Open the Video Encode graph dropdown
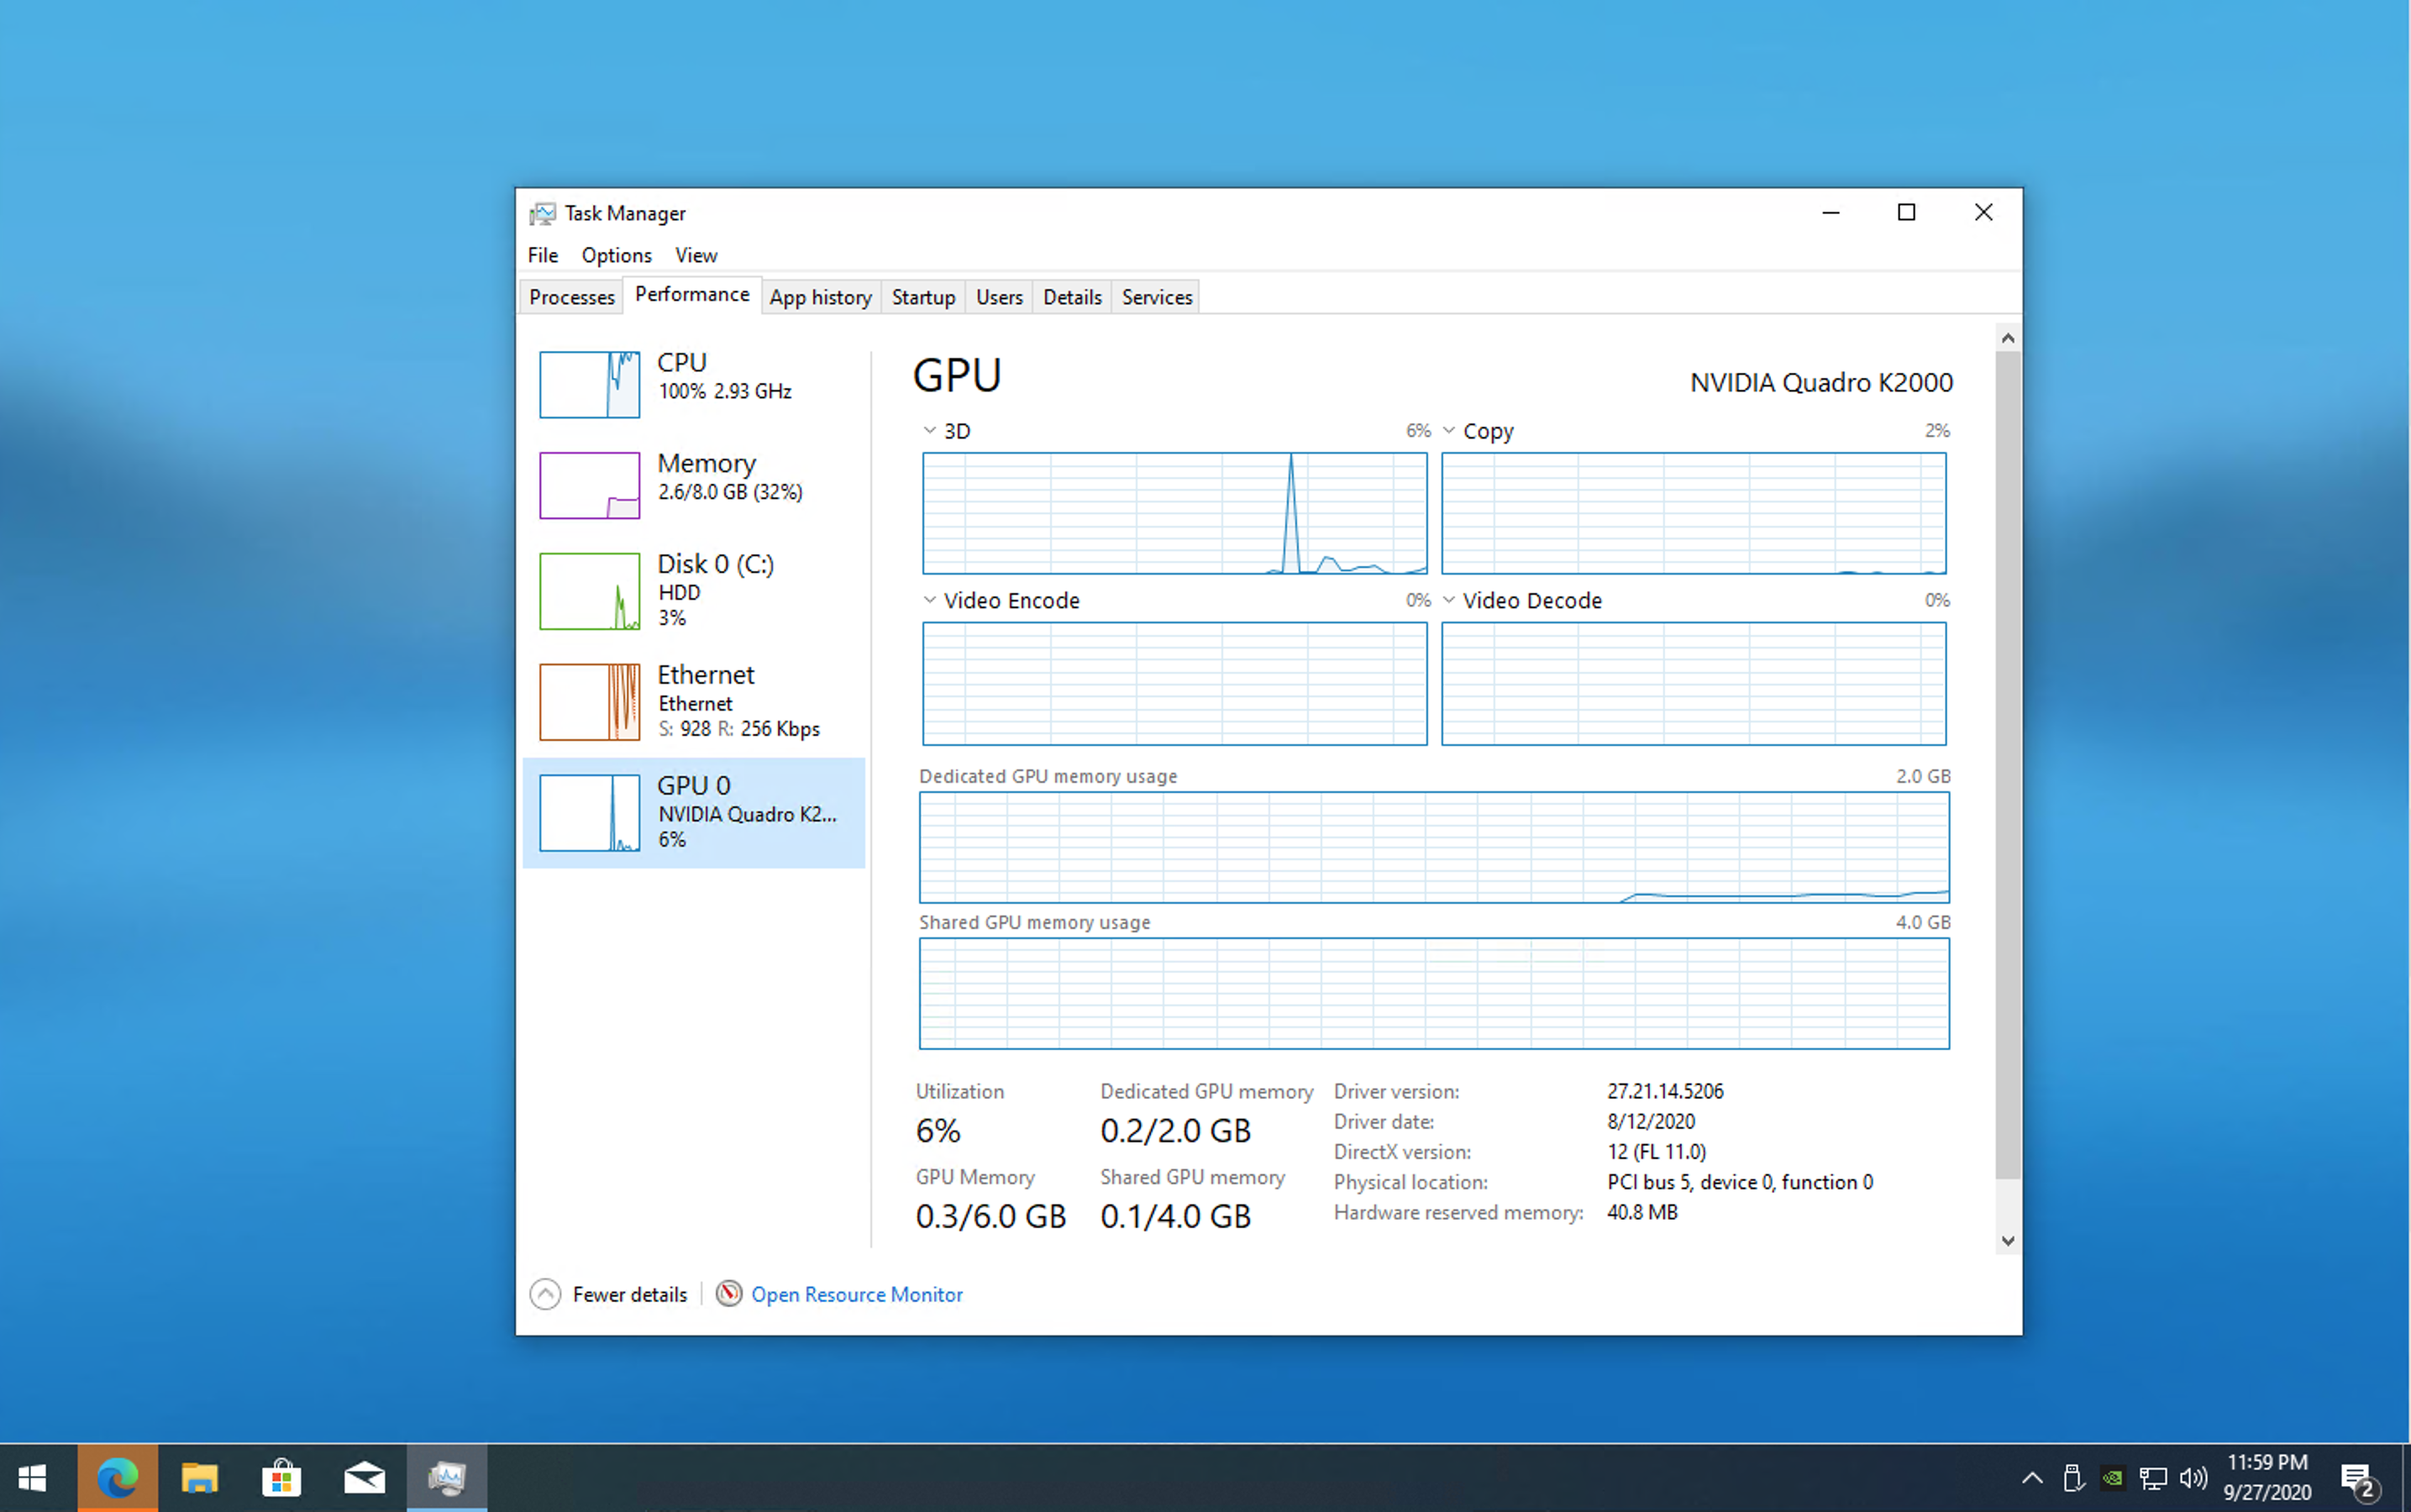Screen dimensions: 2411x1512 click(930, 600)
